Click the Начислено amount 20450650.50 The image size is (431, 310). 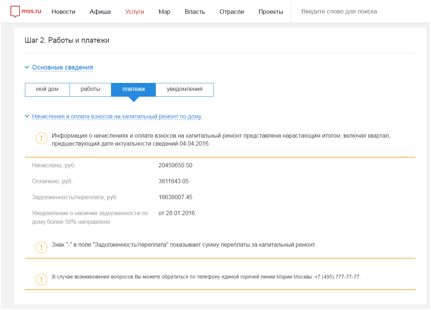175,166
